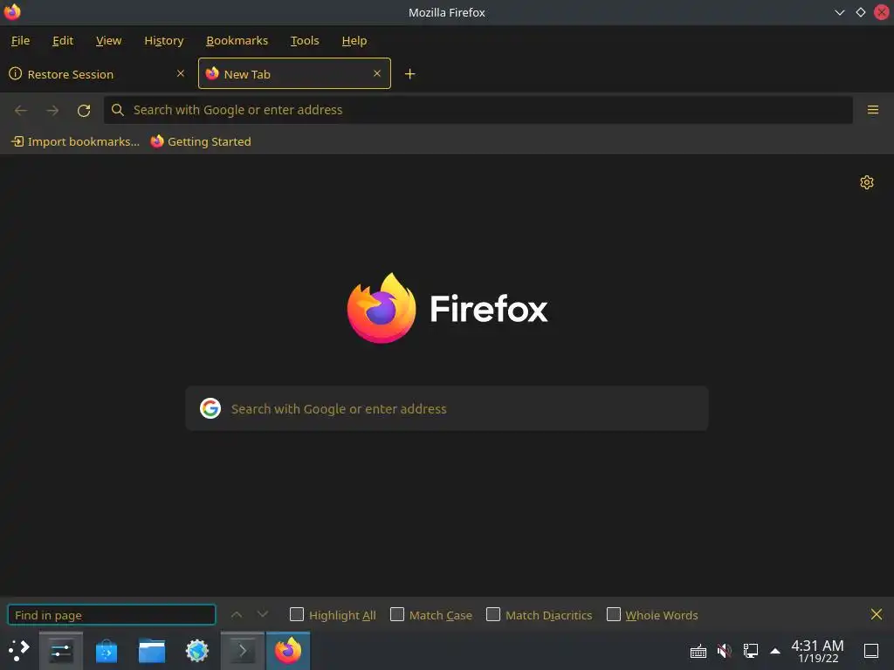Open the Firefox hamburger application menu
894x670 pixels.
[872, 110]
